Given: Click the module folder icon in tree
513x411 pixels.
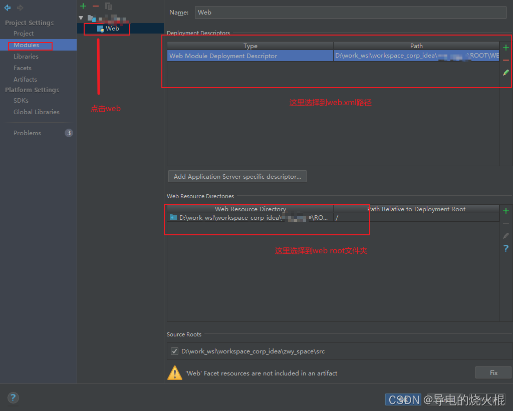Looking at the screenshot, I should [92, 19].
